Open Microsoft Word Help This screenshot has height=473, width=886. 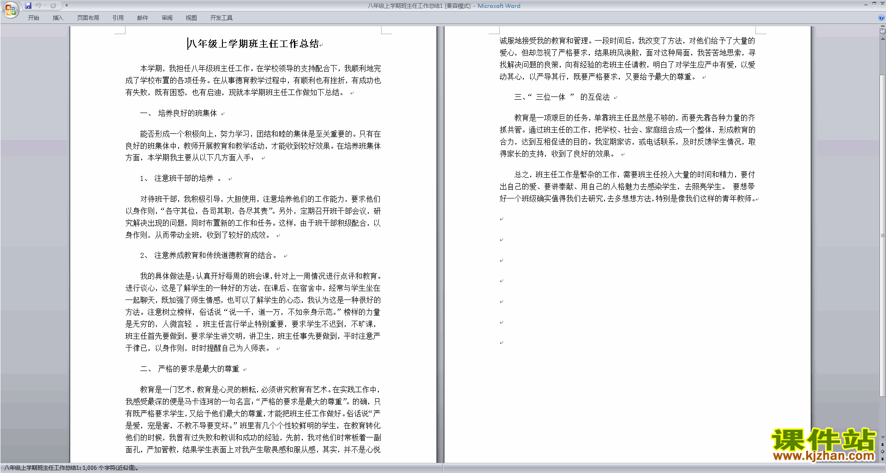[881, 18]
